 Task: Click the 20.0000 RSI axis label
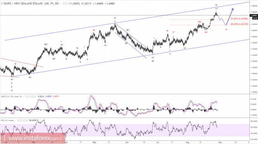tap(254, 139)
